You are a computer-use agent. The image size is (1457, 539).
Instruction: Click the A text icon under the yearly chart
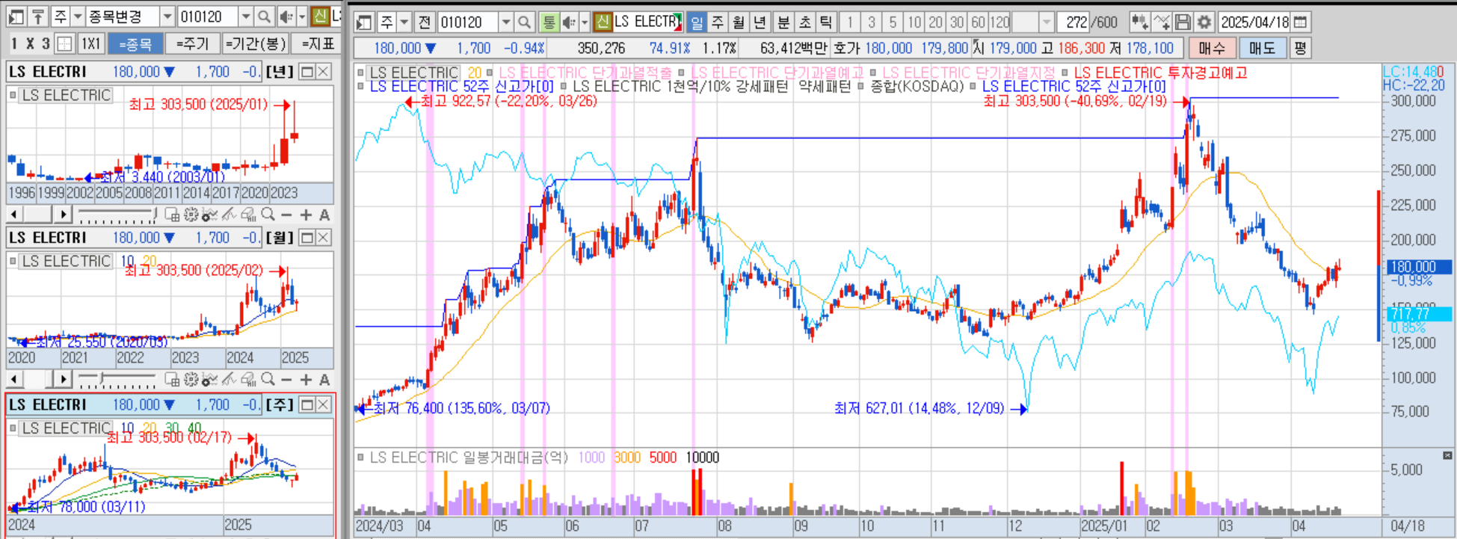pyautogui.click(x=324, y=215)
